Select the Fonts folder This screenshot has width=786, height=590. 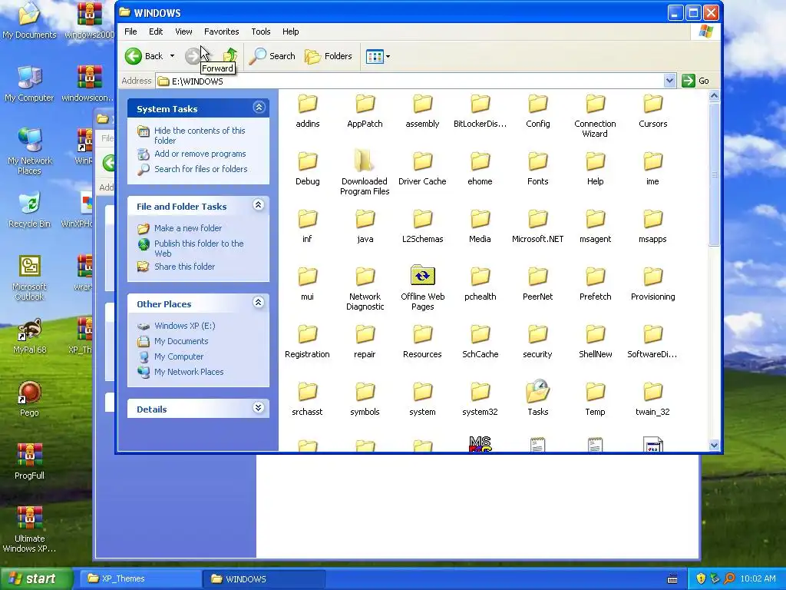pos(538,168)
